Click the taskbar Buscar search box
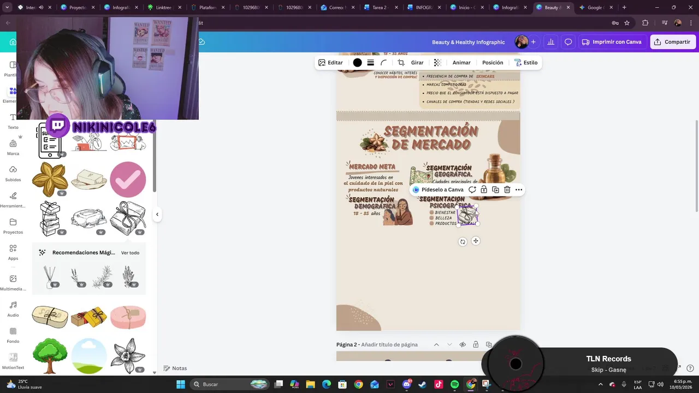This screenshot has height=393, width=699. (230, 384)
